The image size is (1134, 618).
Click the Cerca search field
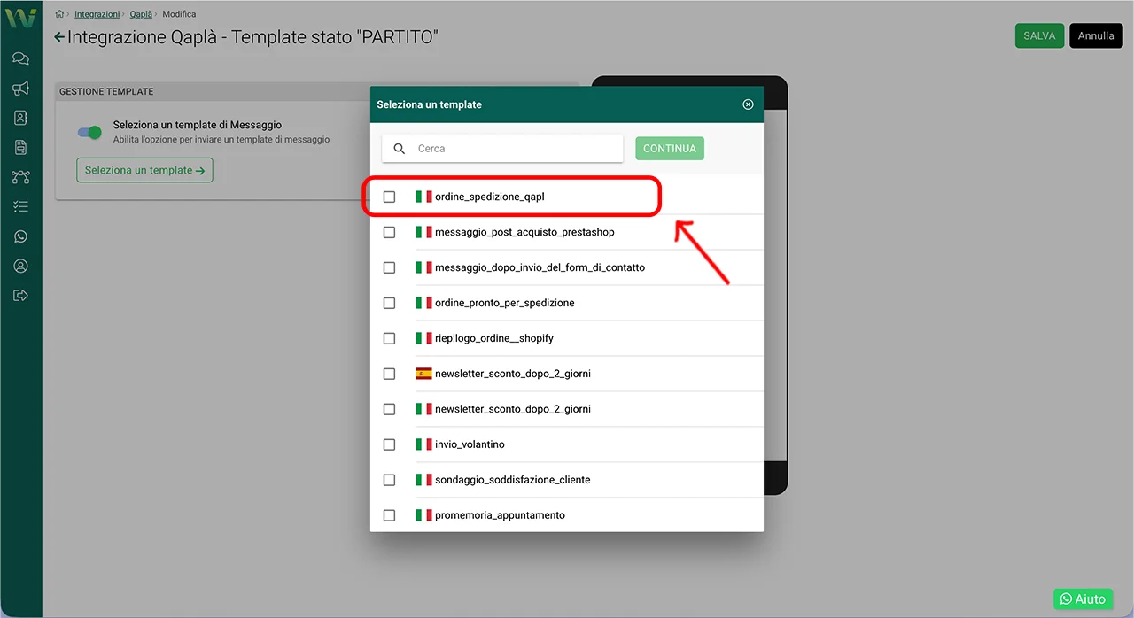click(x=514, y=149)
